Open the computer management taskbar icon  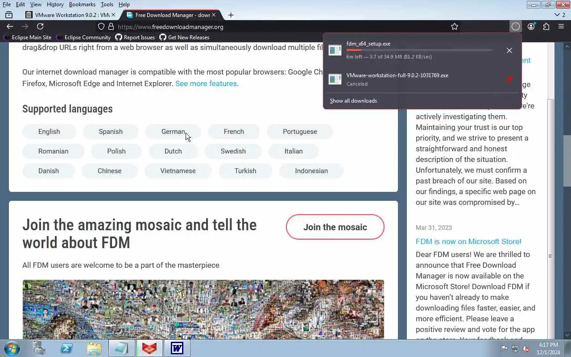click(x=39, y=349)
